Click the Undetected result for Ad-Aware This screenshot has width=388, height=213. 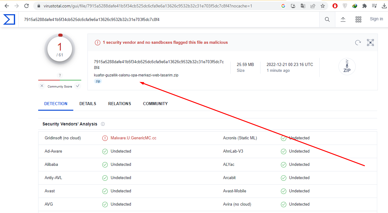pyautogui.click(x=121, y=151)
